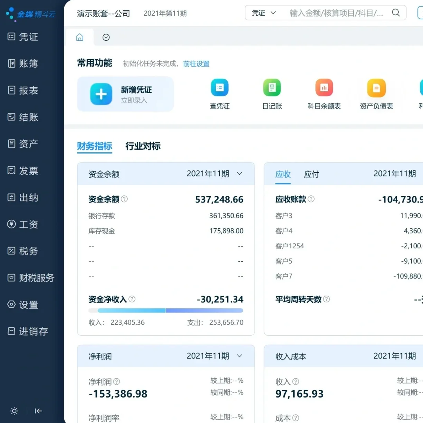Click the 新增凭证 button
This screenshot has height=423, width=423.
(125, 94)
